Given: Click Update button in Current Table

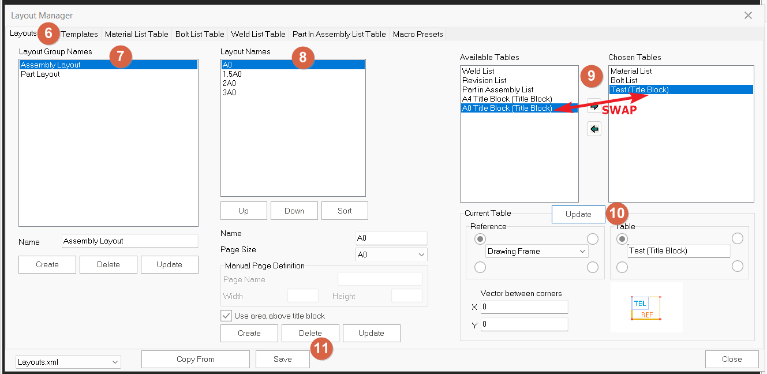Looking at the screenshot, I should point(578,214).
